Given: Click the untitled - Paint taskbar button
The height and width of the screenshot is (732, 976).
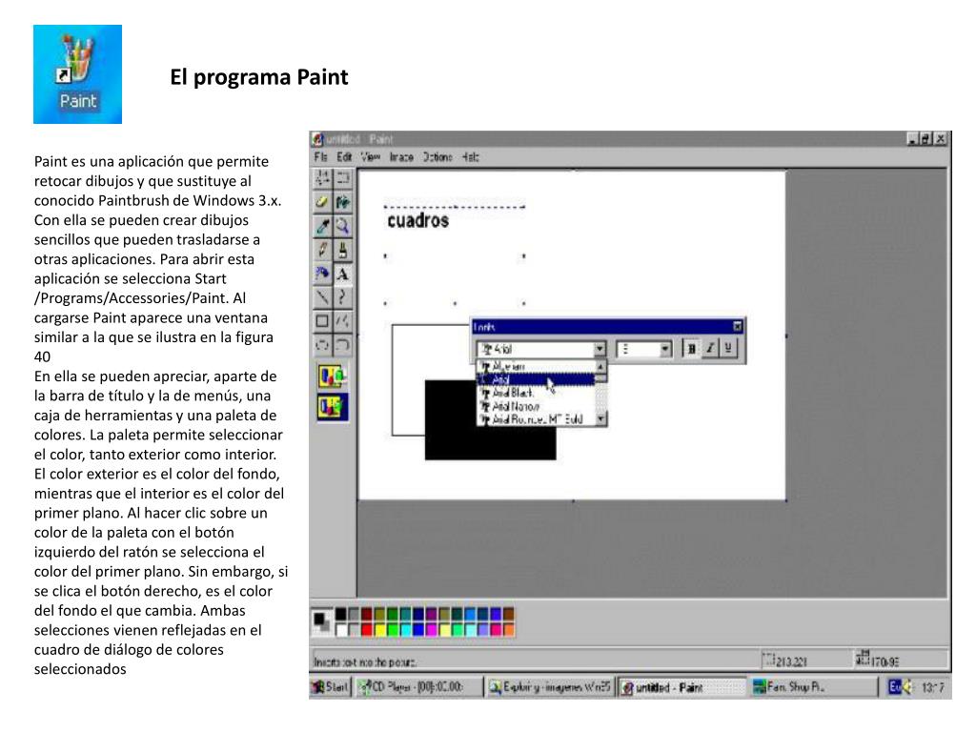Looking at the screenshot, I should pos(682,687).
